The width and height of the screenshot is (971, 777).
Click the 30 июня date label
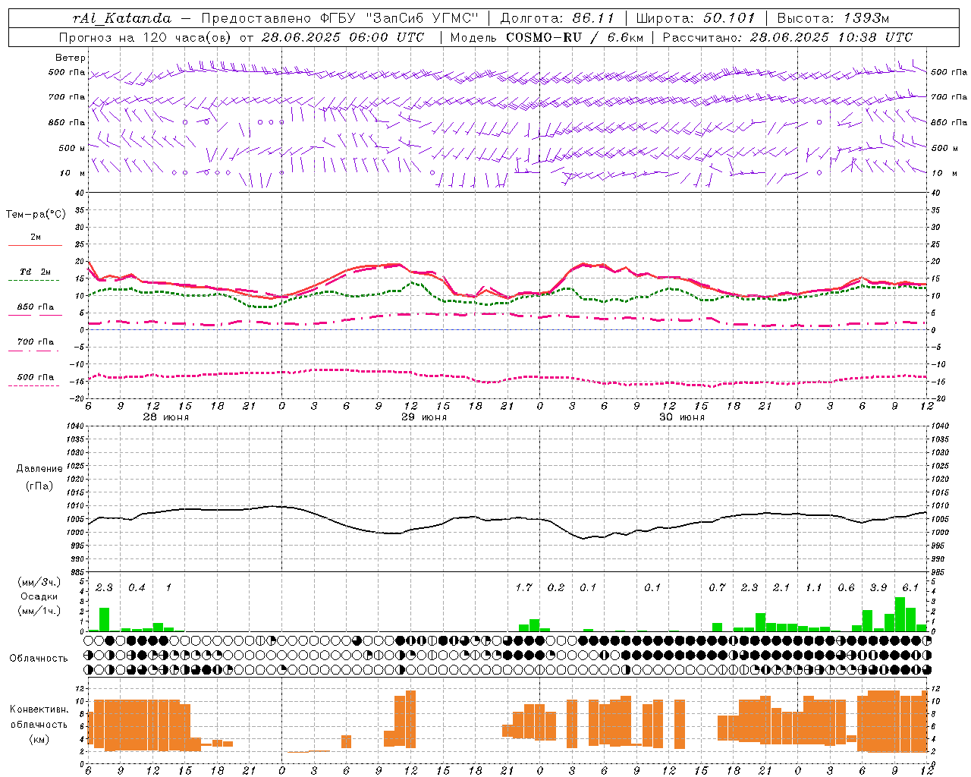click(x=682, y=417)
